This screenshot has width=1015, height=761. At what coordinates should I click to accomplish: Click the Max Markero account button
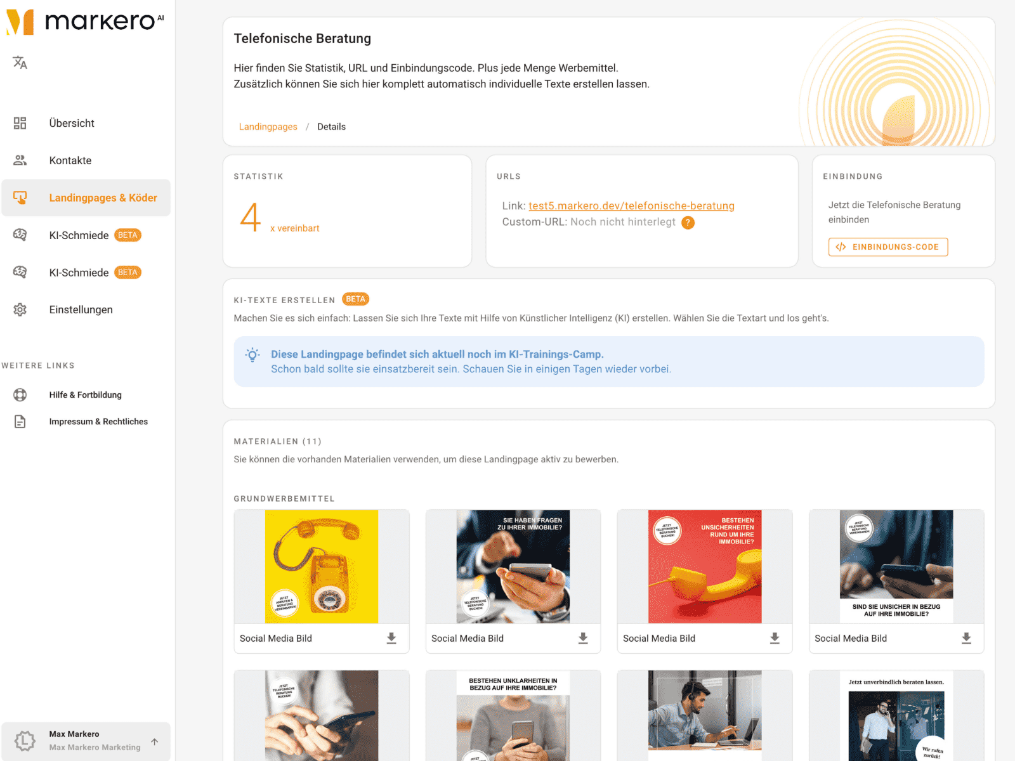click(86, 741)
